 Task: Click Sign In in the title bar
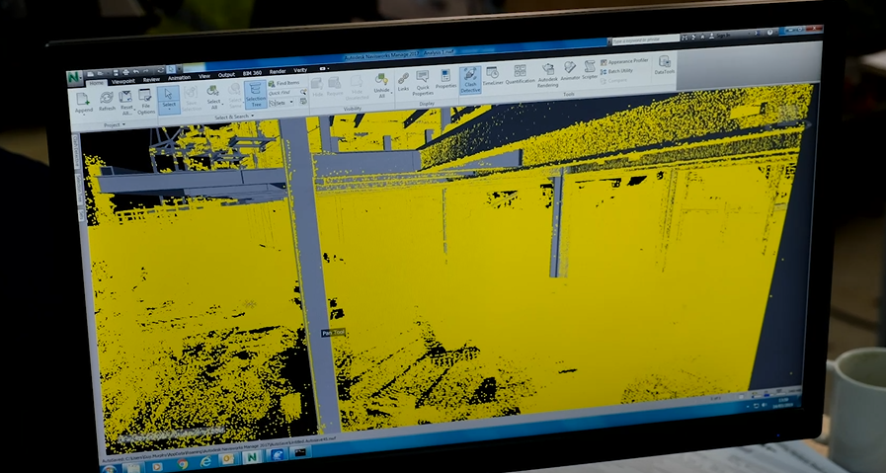[723, 36]
